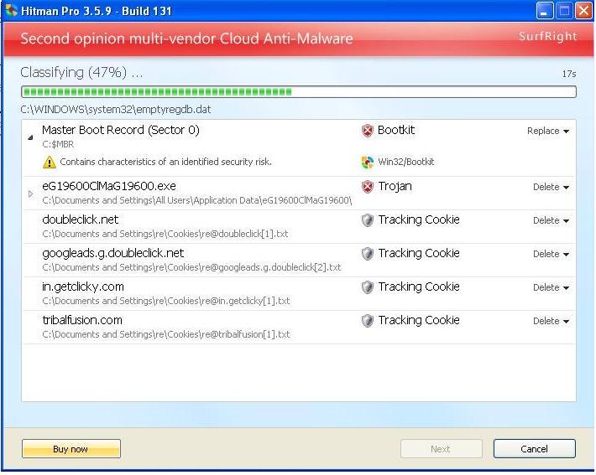Click the SurfRight logo in the banner
Screen dimensions: 596x475
tap(548, 38)
